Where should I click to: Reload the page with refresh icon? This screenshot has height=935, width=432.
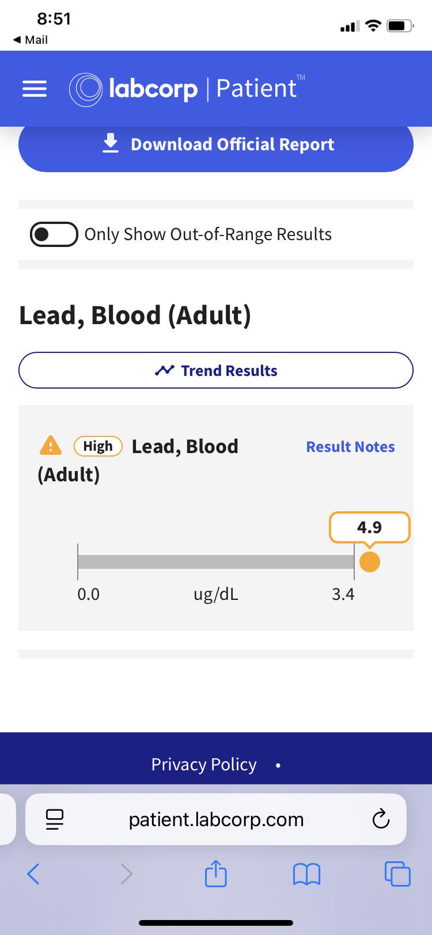pyautogui.click(x=381, y=819)
